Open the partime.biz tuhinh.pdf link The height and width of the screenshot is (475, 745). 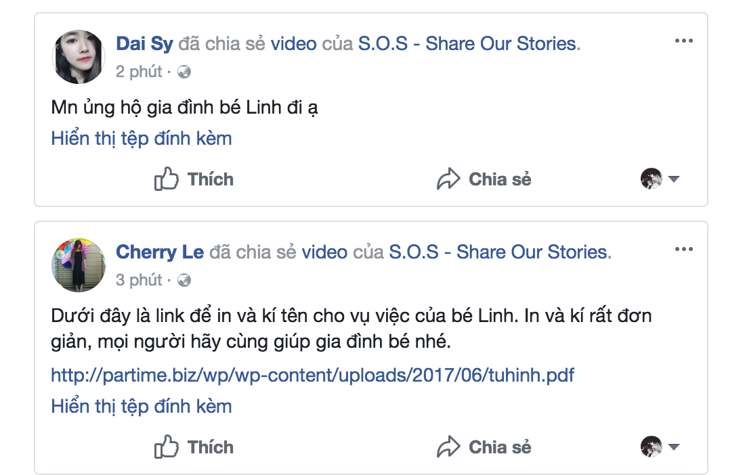pyautogui.click(x=312, y=375)
